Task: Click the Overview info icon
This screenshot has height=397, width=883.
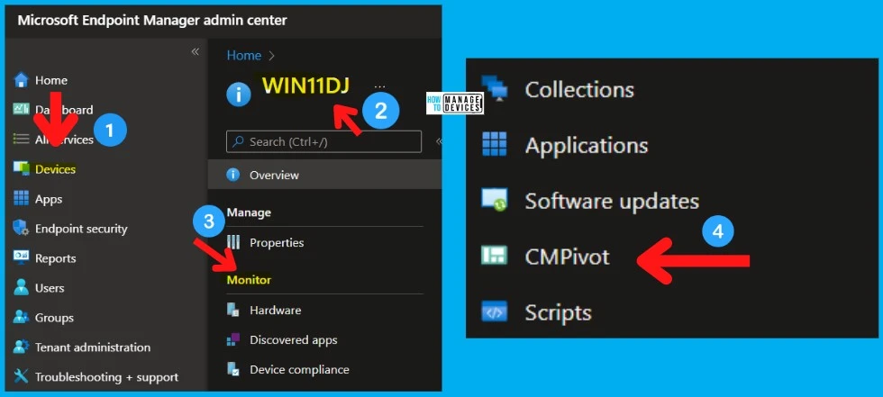Action: pyautogui.click(x=233, y=175)
